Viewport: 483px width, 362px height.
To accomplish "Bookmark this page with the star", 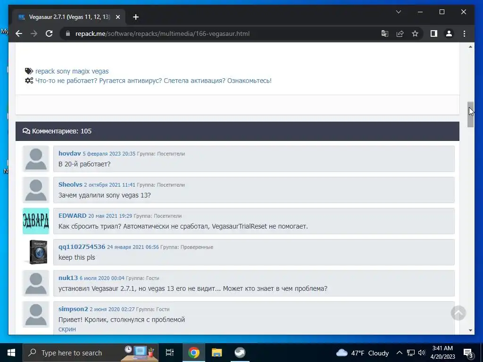I will pos(415,33).
